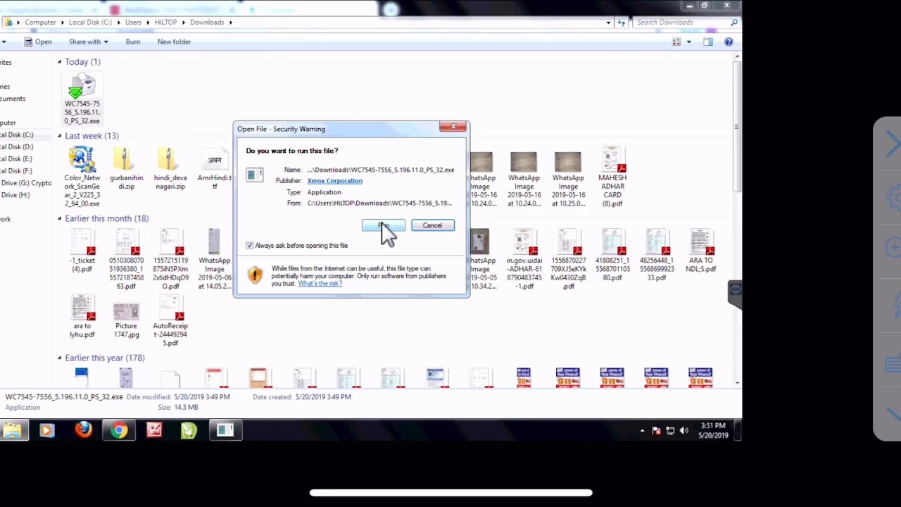Open the Share with dropdown
The image size is (901, 507).
tap(88, 42)
